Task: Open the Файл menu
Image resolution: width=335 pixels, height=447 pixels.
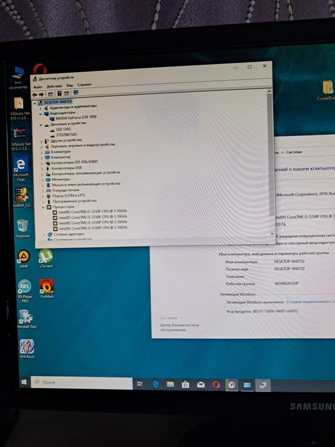Action: [37, 87]
